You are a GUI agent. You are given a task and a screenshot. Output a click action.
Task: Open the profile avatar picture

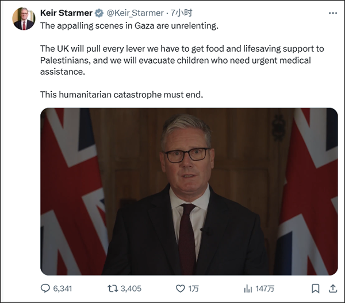[24, 19]
